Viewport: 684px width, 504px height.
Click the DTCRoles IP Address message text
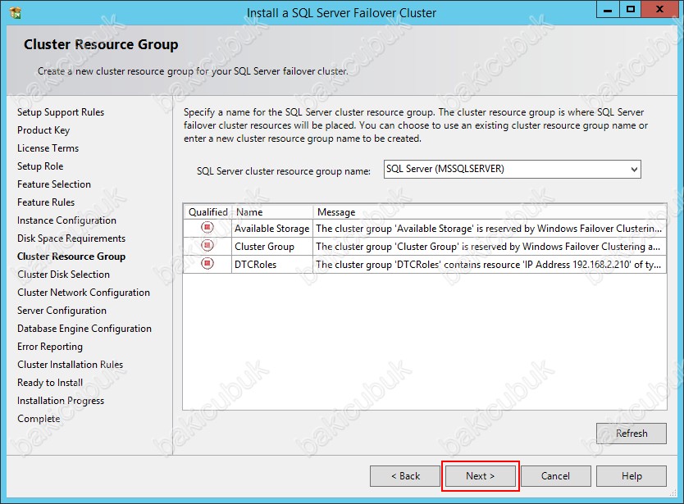click(x=488, y=265)
